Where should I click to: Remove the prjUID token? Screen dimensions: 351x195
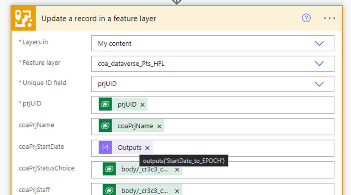pyautogui.click(x=143, y=105)
